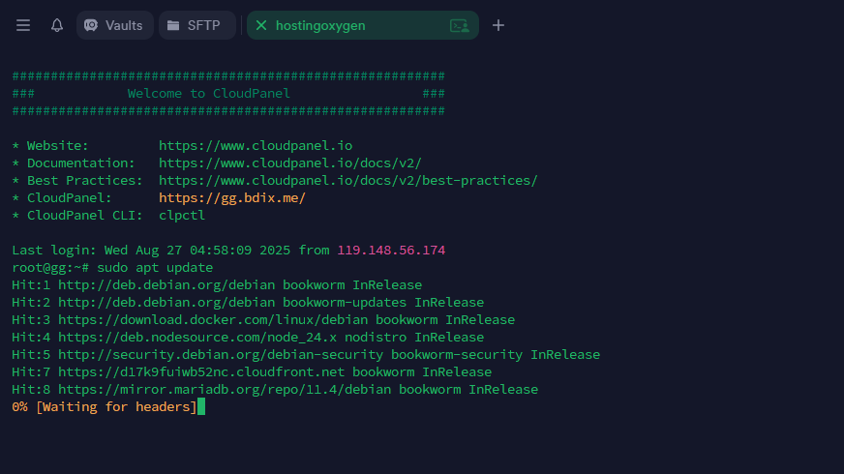The image size is (844, 474).
Task: Switch to the SFTP tab
Action: click(197, 25)
